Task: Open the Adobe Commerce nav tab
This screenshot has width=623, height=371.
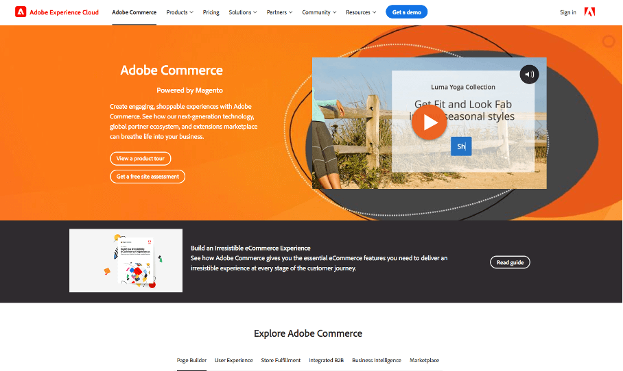Action: (134, 12)
